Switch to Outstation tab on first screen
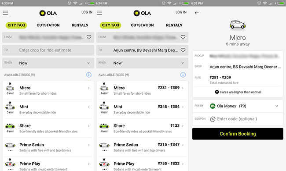Image resolution: width=286 pixels, height=171 pixels. [x=48, y=25]
